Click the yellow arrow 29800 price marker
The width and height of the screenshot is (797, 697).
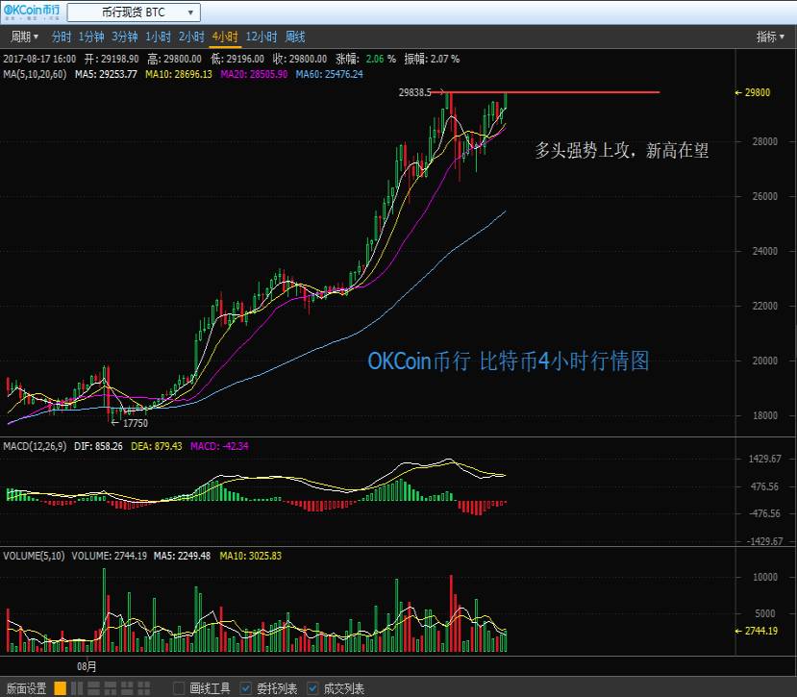pos(757,92)
